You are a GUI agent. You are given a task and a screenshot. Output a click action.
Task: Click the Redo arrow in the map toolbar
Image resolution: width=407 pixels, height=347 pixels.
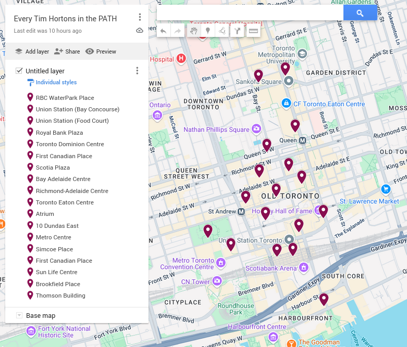coord(178,31)
